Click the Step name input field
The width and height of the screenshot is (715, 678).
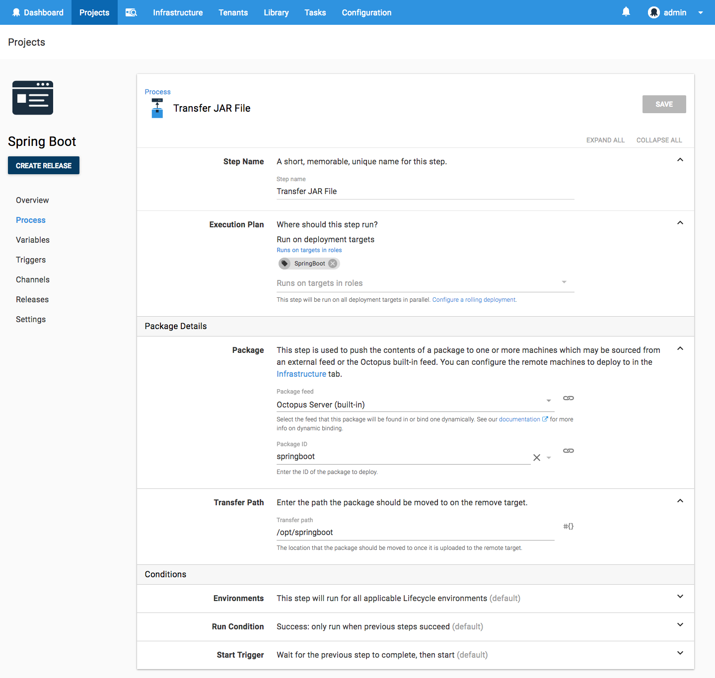(425, 192)
